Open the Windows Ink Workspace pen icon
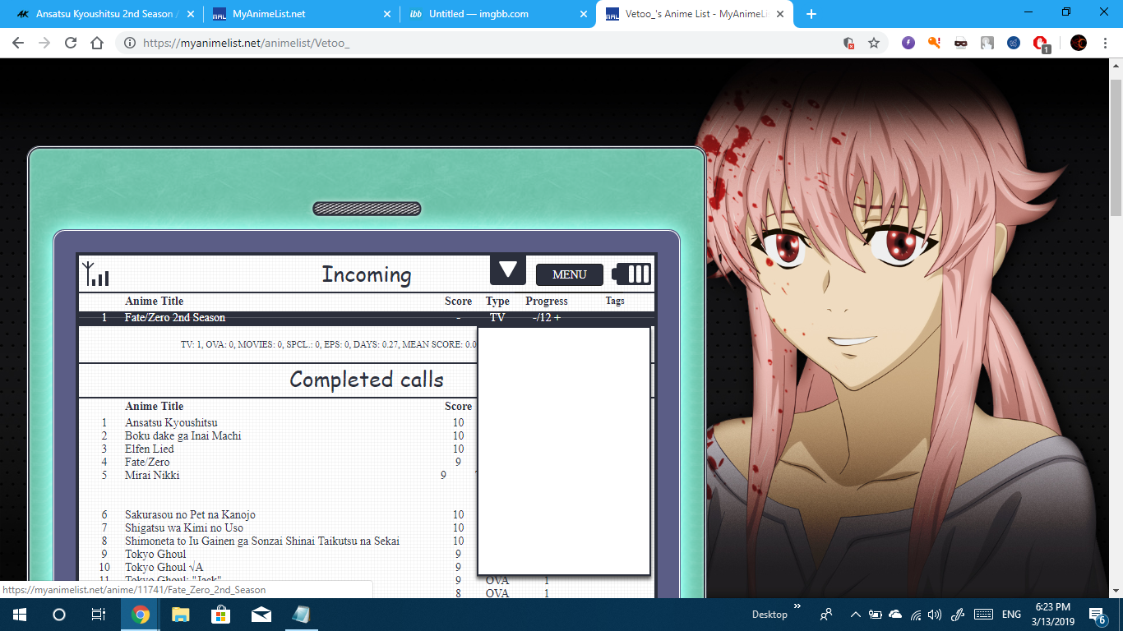This screenshot has width=1123, height=631. click(x=956, y=615)
